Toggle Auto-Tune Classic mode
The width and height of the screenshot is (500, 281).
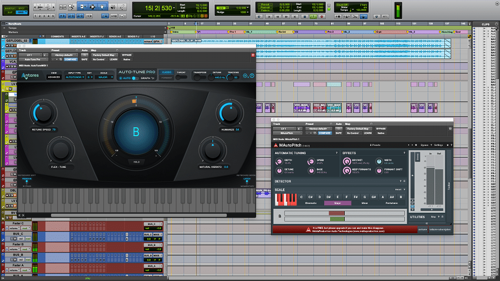click(167, 72)
